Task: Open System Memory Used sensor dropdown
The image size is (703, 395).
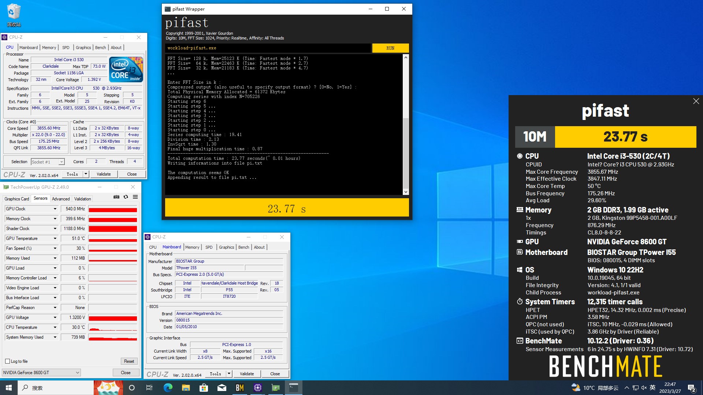Action: (55, 337)
